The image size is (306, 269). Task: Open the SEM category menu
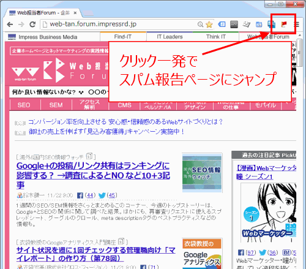point(56,105)
